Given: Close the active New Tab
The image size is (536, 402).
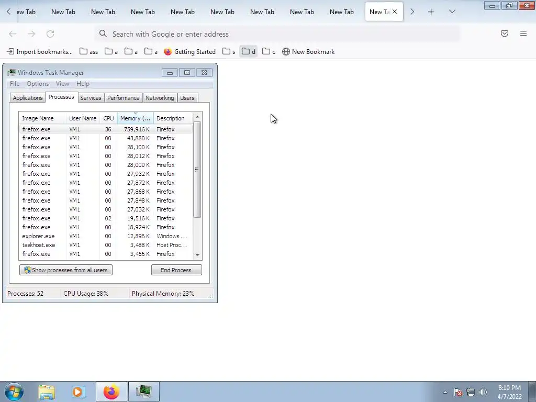Looking at the screenshot, I should coord(395,12).
